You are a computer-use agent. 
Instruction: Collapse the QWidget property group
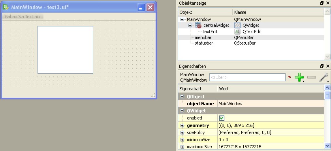point(182,111)
